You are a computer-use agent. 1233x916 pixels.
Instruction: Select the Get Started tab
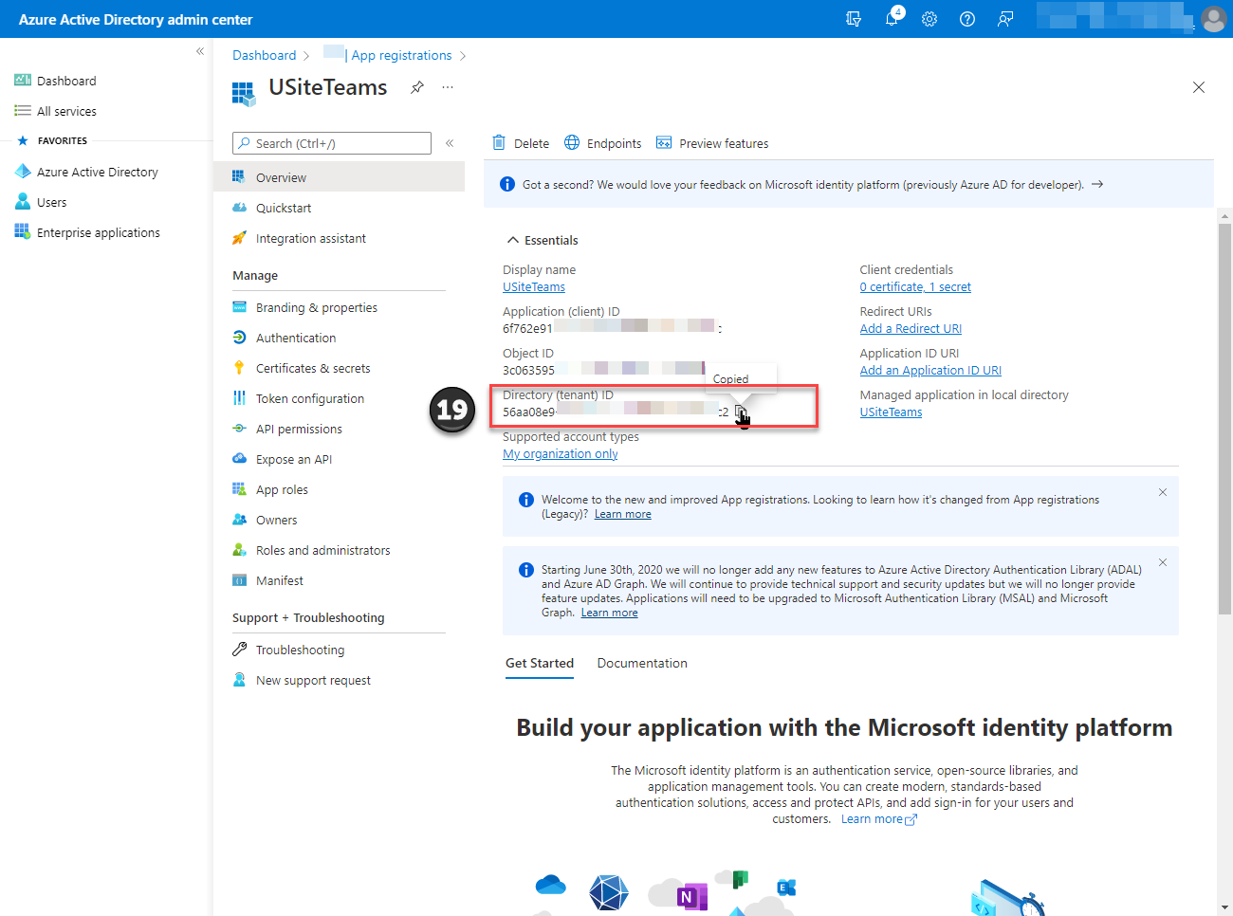pyautogui.click(x=540, y=663)
